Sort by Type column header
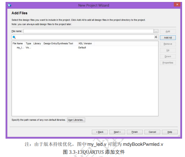Screen dimensions: 185x157 (x=29, y=44)
